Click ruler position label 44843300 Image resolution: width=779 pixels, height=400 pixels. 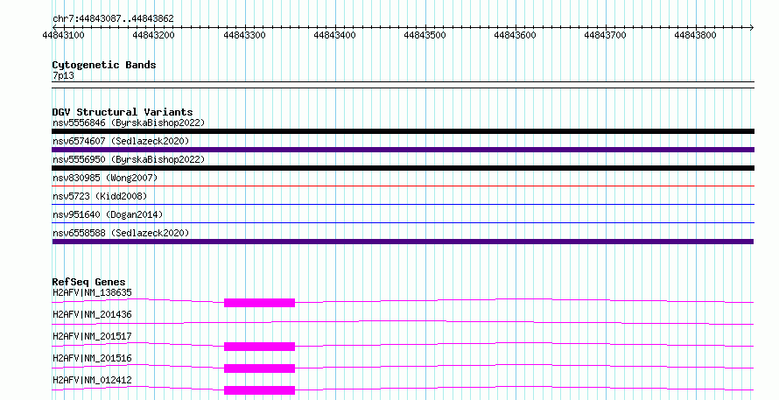click(x=244, y=35)
